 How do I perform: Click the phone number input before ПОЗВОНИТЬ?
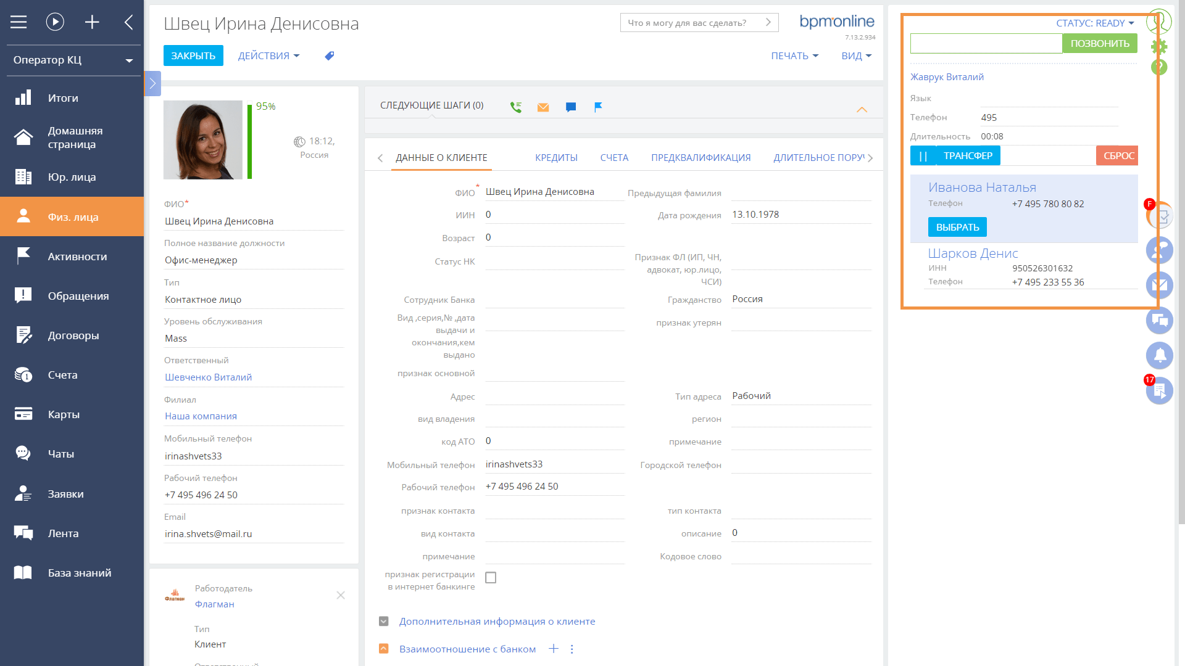(986, 43)
